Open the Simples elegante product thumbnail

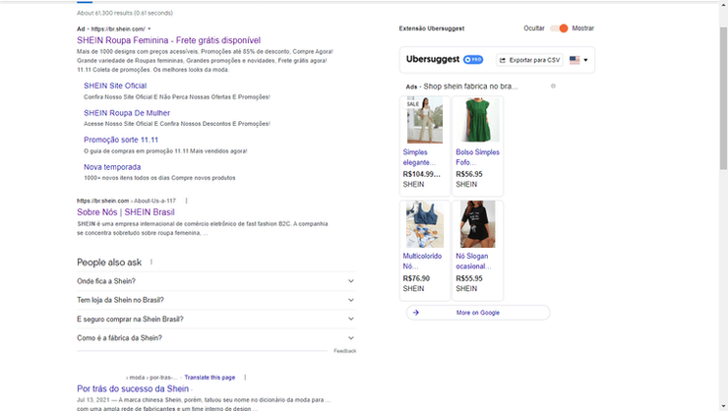tap(425, 120)
